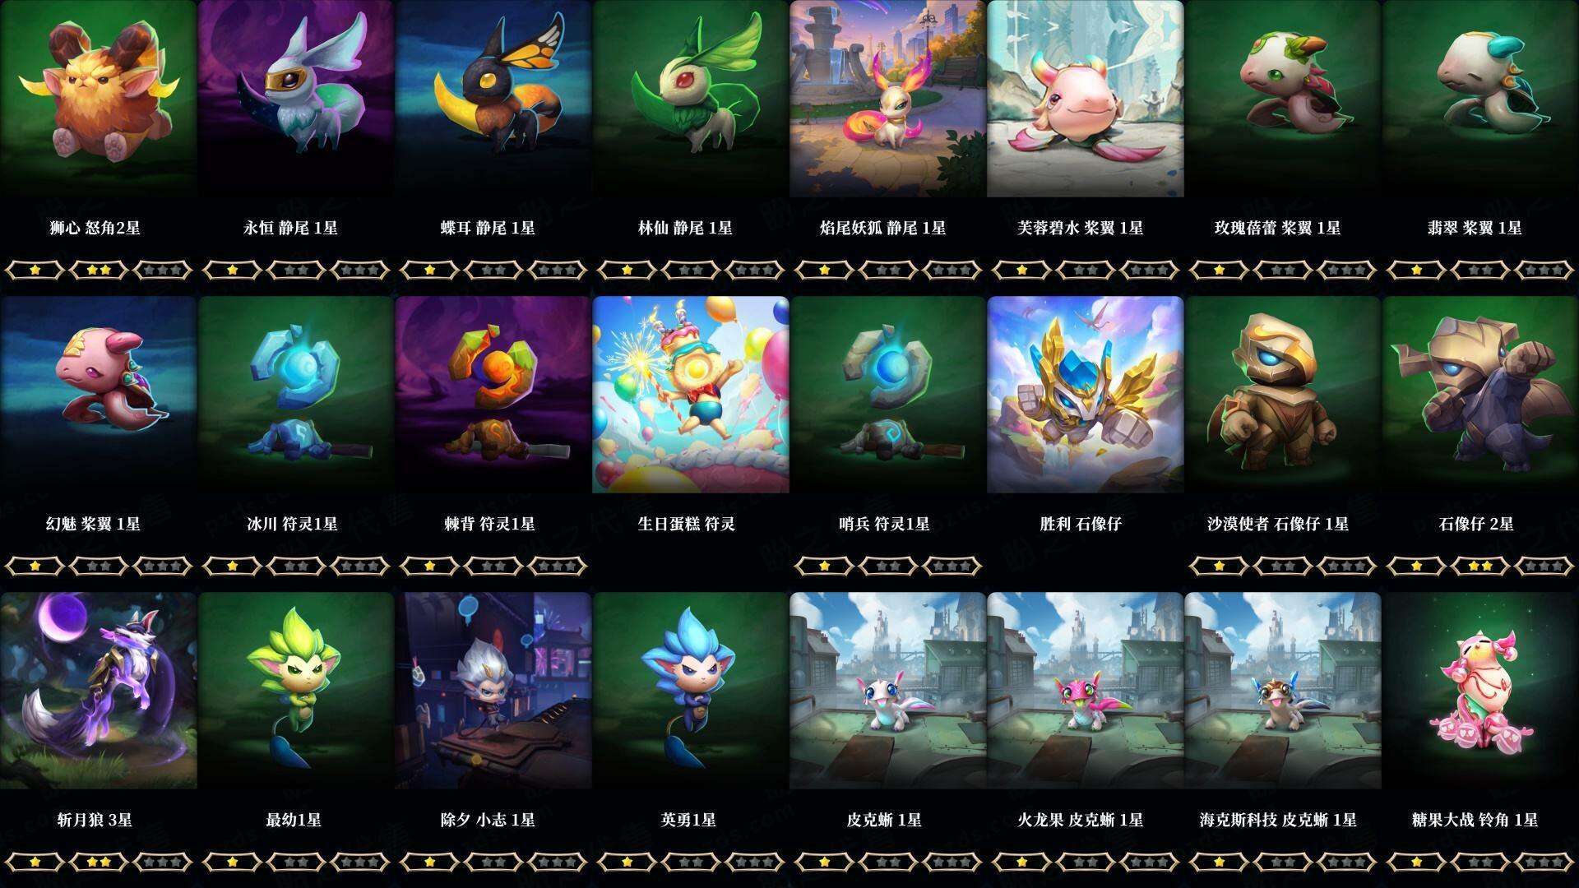Image resolution: width=1579 pixels, height=888 pixels.
Task: Click the 海克斯科技 皮克蜥 1星 label
Action: 1278,820
